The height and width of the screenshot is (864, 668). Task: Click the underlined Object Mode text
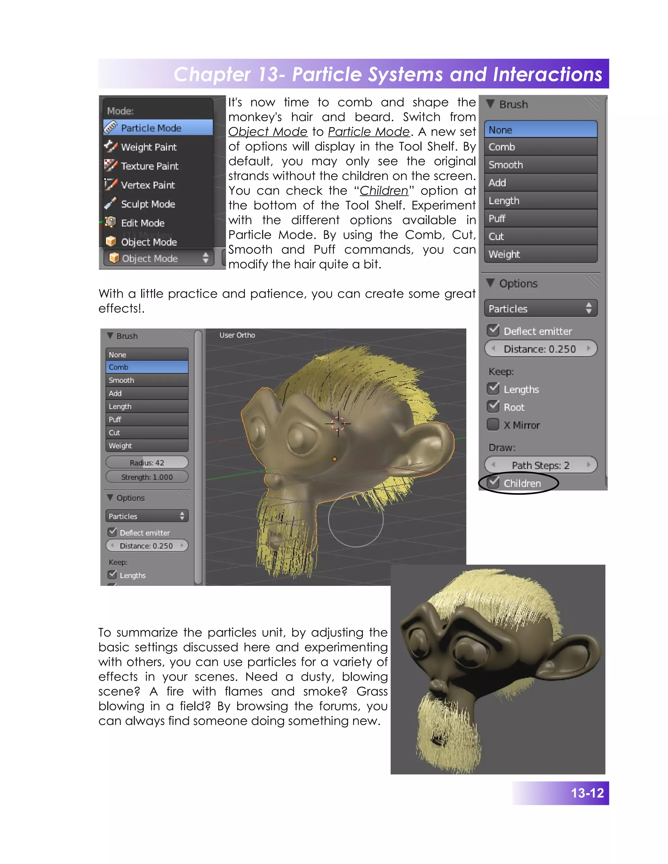(268, 131)
